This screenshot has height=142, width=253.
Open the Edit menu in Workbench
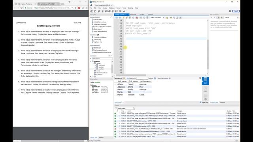click(x=95, y=8)
